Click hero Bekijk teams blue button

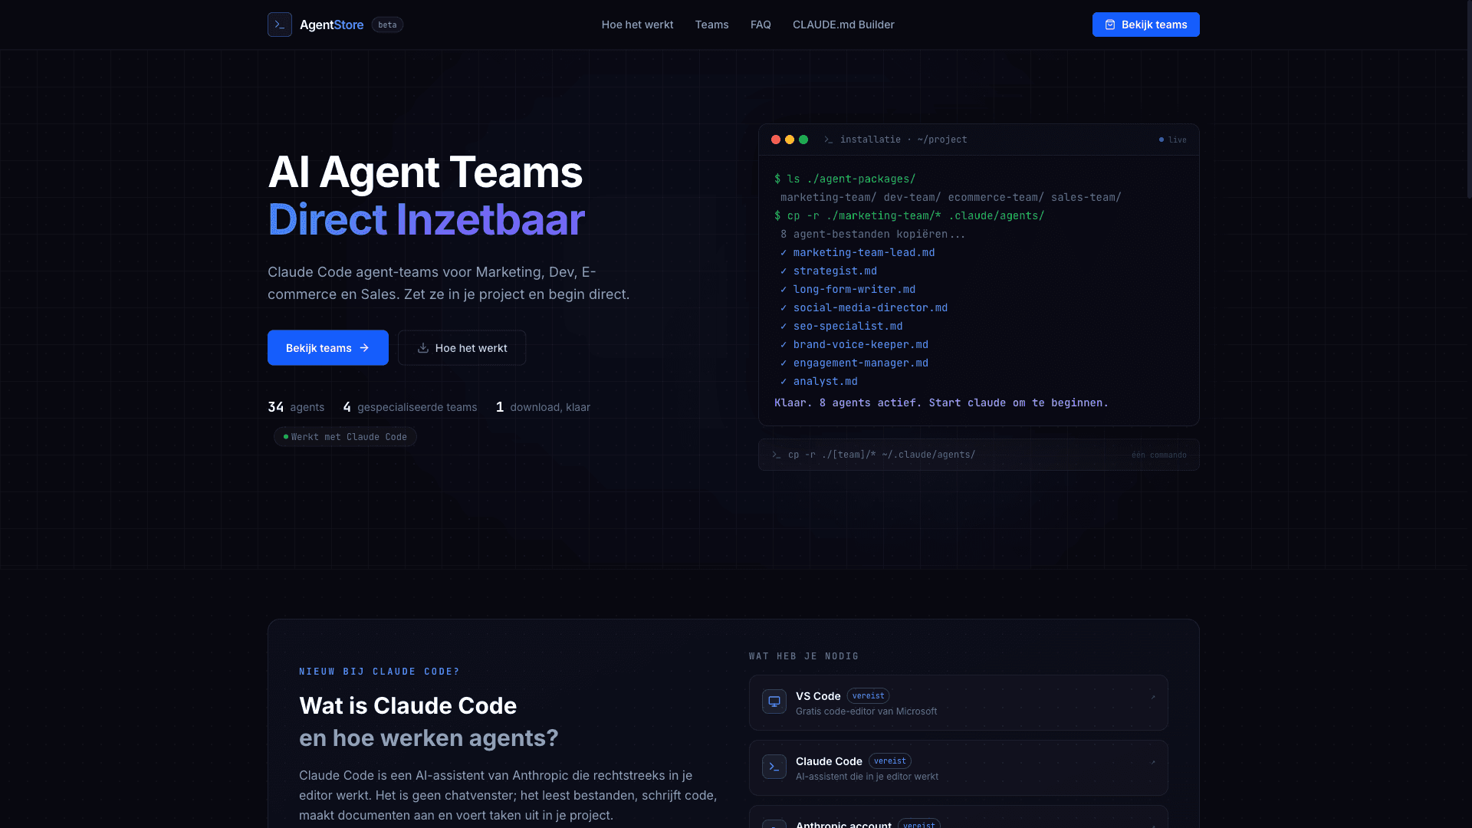tap(328, 348)
